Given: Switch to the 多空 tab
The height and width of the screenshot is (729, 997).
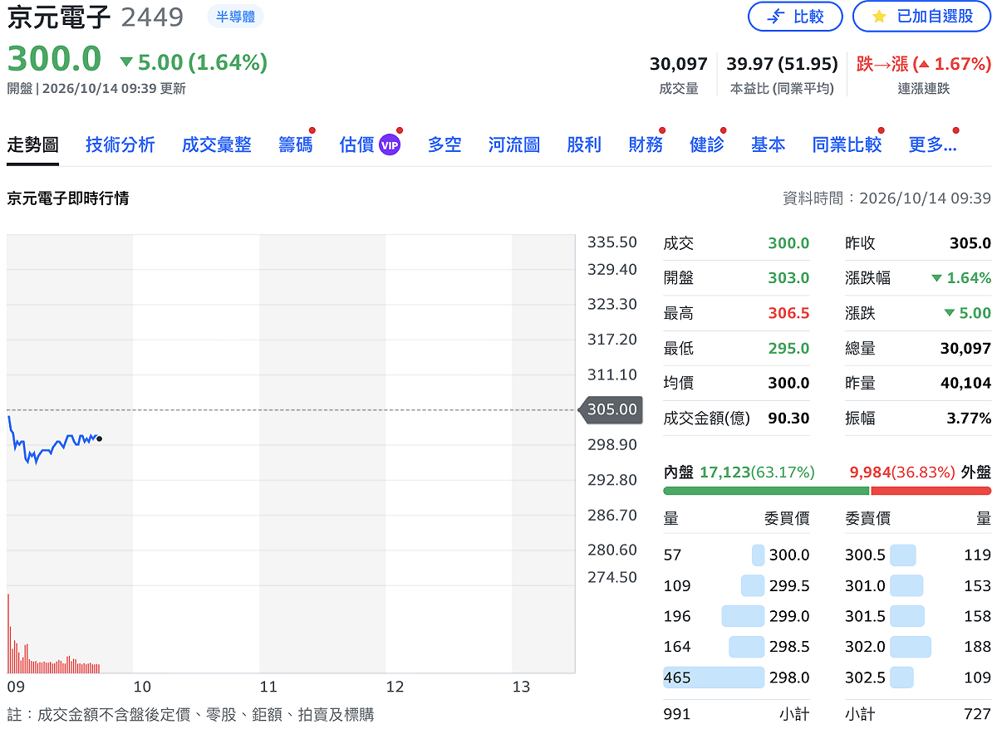Looking at the screenshot, I should point(444,145).
